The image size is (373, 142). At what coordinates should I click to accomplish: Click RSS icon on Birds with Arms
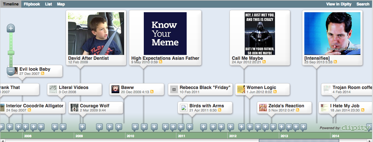[x=219, y=110]
